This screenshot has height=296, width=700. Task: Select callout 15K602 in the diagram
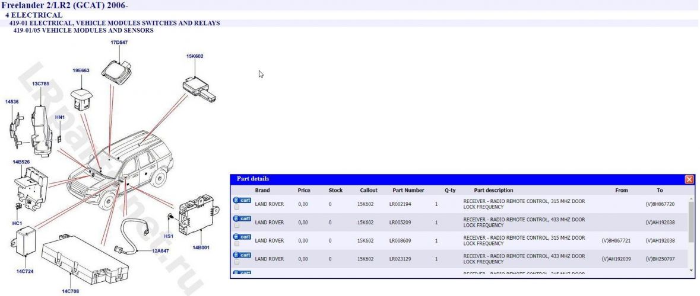[x=195, y=56]
